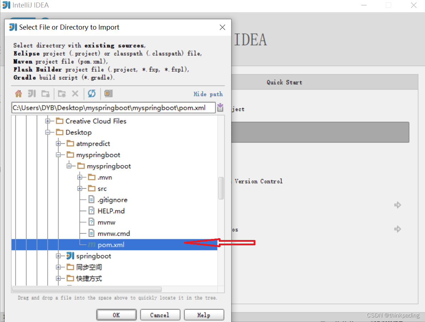Select Creative Cloud Files in tree
This screenshot has height=322, width=425.
coord(96,121)
